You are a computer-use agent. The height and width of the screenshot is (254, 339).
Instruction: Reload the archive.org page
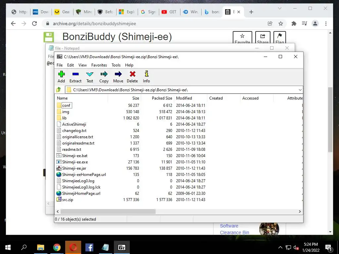pyautogui.click(x=34, y=23)
